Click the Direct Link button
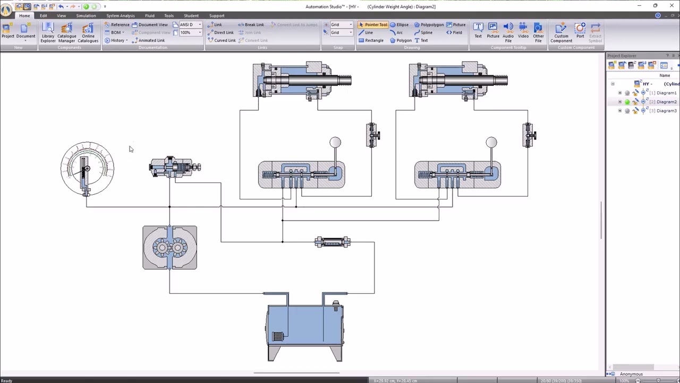 tap(220, 32)
